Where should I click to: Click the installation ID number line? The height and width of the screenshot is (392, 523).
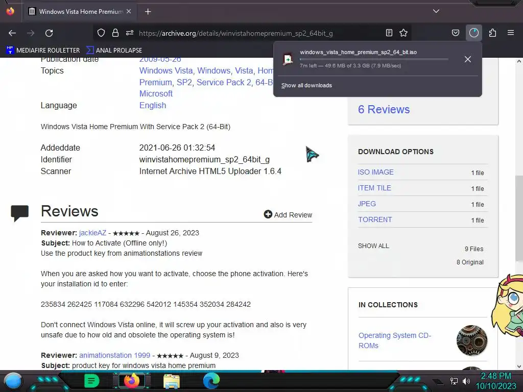coord(146,304)
